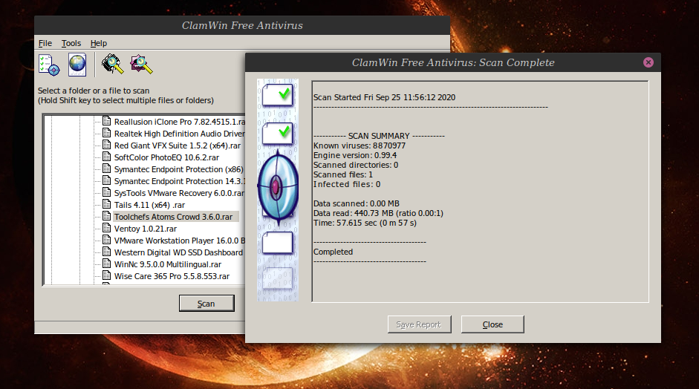Select Tails 4.11 (x64) .rar
Viewport: 699px width, 389px height.
[x=149, y=205]
